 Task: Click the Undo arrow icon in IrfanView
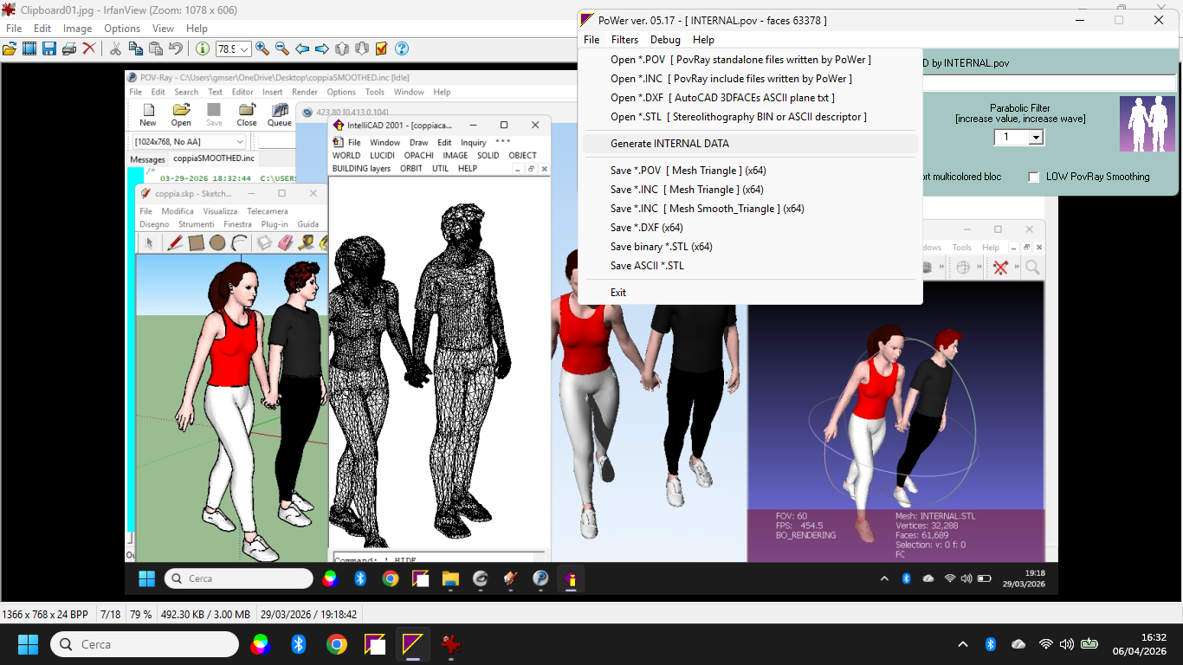(x=176, y=49)
